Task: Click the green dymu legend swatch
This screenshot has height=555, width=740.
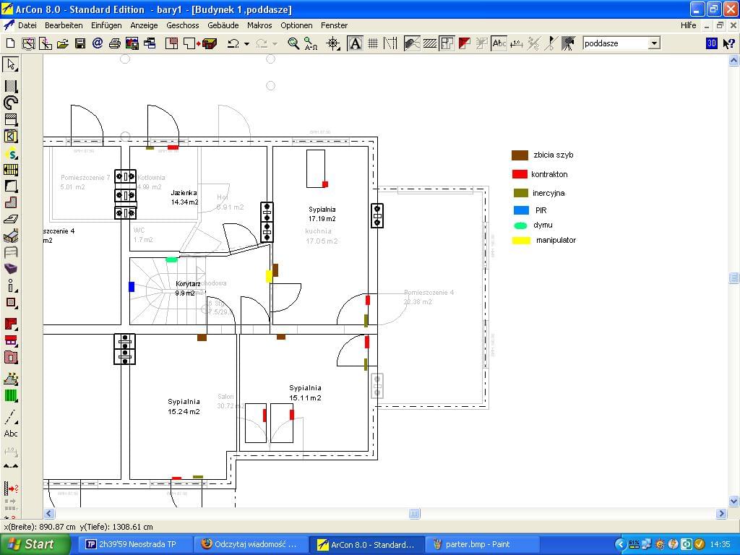Action: (520, 225)
